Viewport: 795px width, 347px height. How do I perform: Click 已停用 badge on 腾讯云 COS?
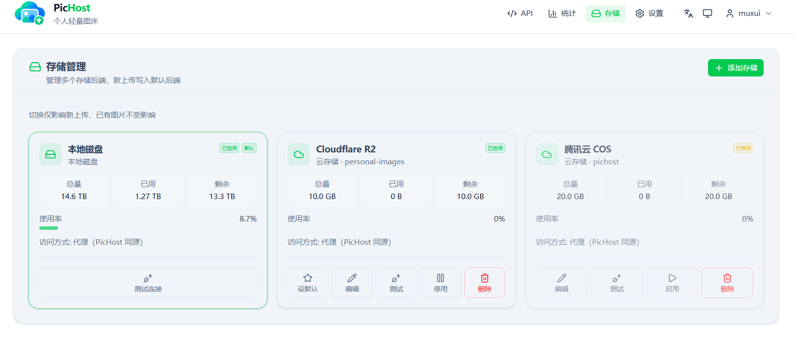(743, 148)
